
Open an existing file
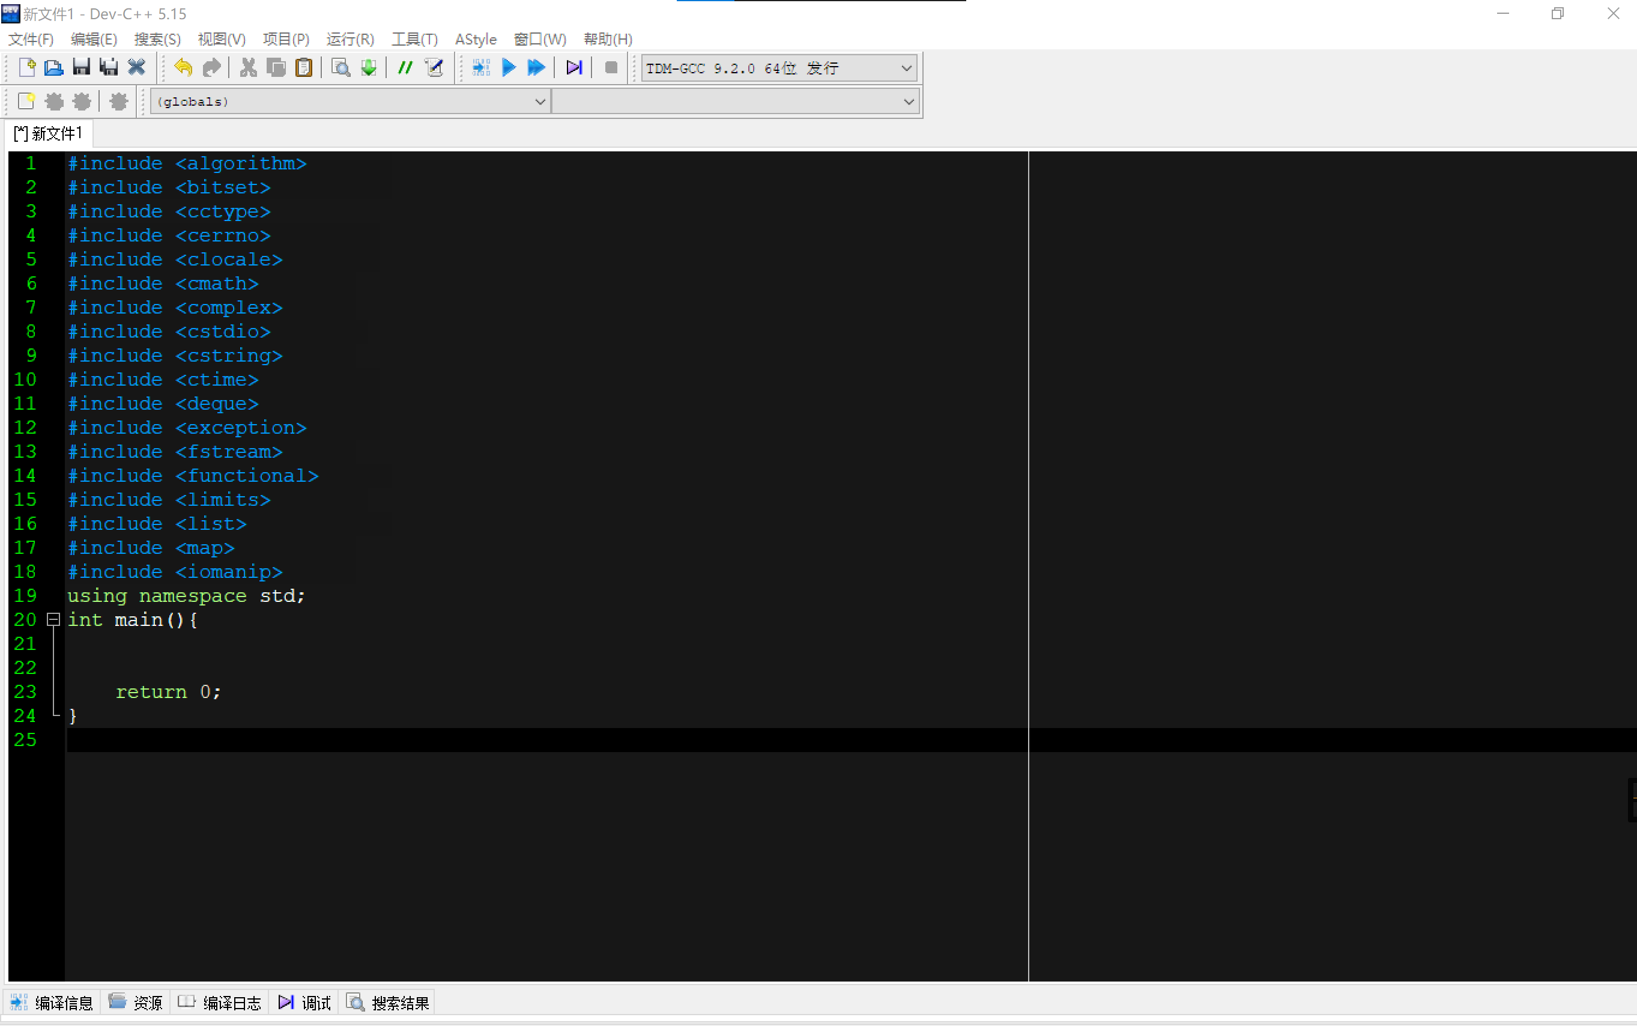tap(53, 67)
